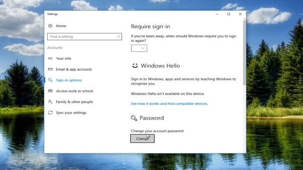Image resolution: width=303 pixels, height=170 pixels.
Task: Click the Accounts section label
Action: coord(55,48)
